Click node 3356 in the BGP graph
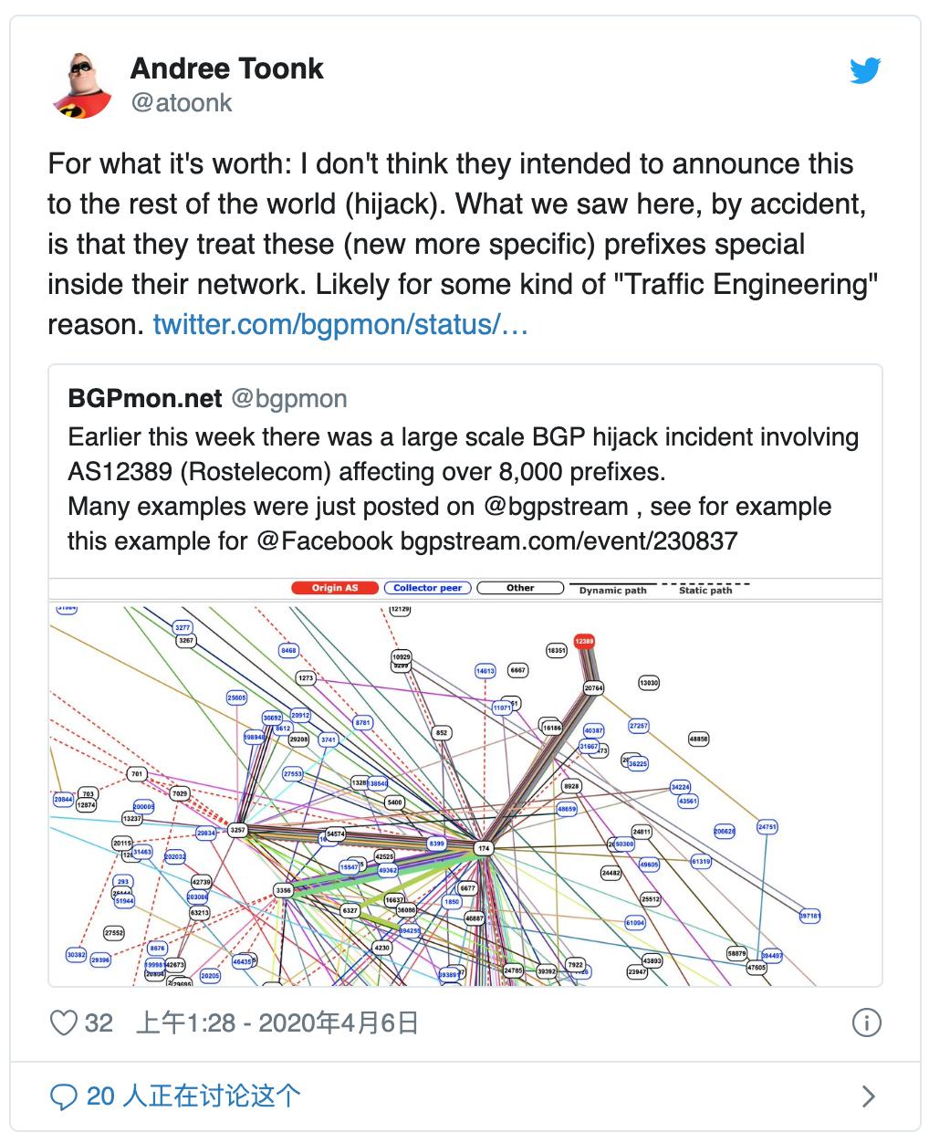The height and width of the screenshot is (1143, 929). [284, 890]
